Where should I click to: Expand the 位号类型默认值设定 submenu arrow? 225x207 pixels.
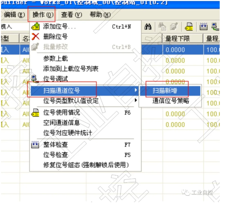(x=136, y=101)
